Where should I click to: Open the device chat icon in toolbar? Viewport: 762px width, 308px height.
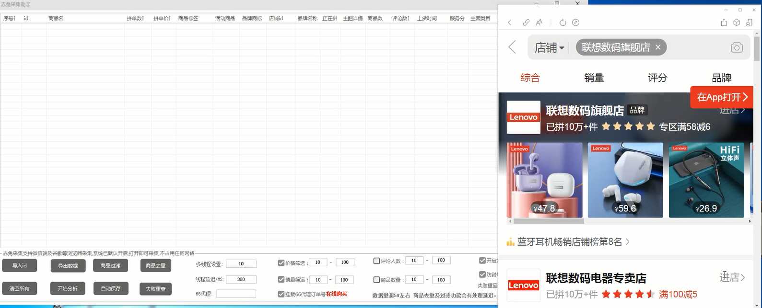point(749,23)
